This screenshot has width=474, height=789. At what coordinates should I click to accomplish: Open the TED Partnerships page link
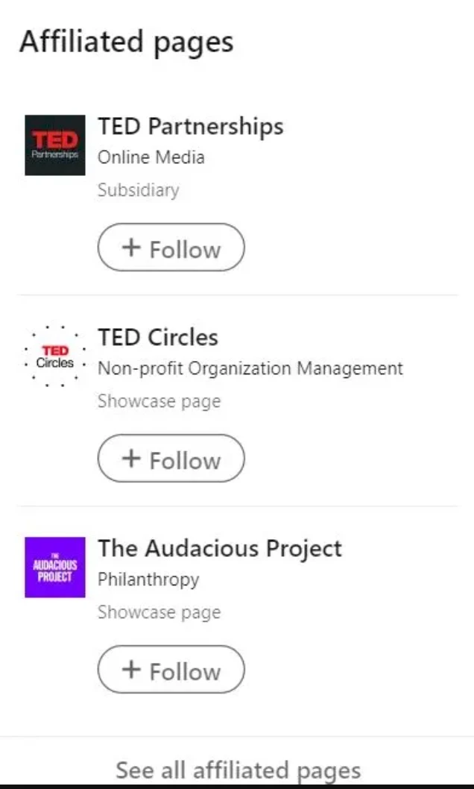point(190,126)
